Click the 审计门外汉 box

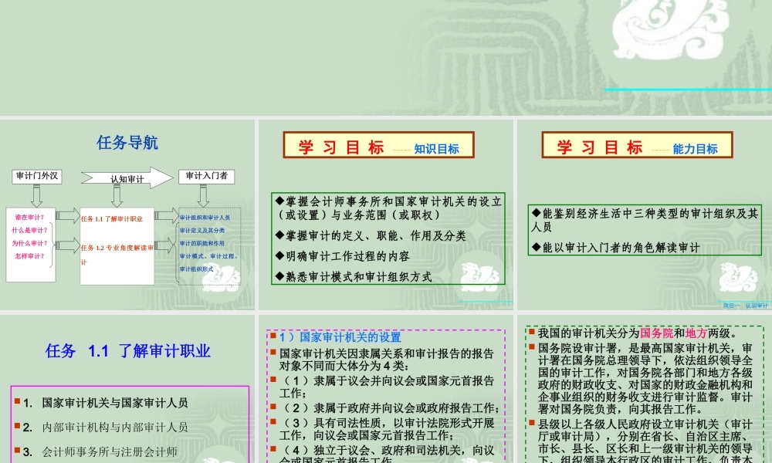coord(36,177)
